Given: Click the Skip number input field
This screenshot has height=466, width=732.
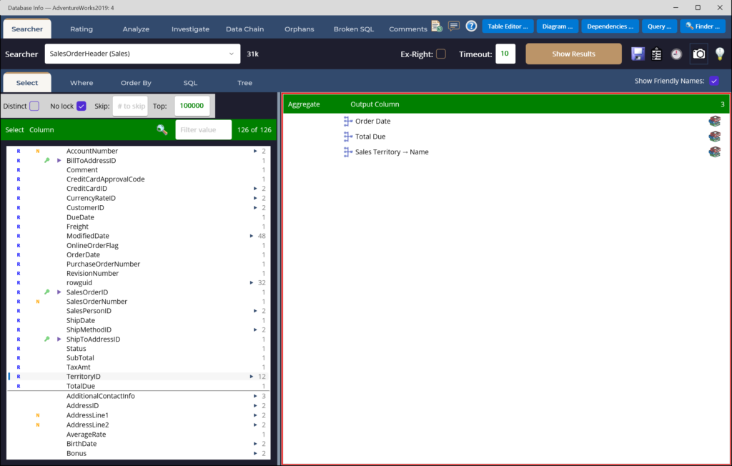Looking at the screenshot, I should [130, 106].
